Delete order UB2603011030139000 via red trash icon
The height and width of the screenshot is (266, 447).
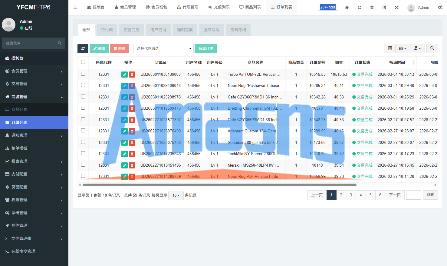point(132,75)
